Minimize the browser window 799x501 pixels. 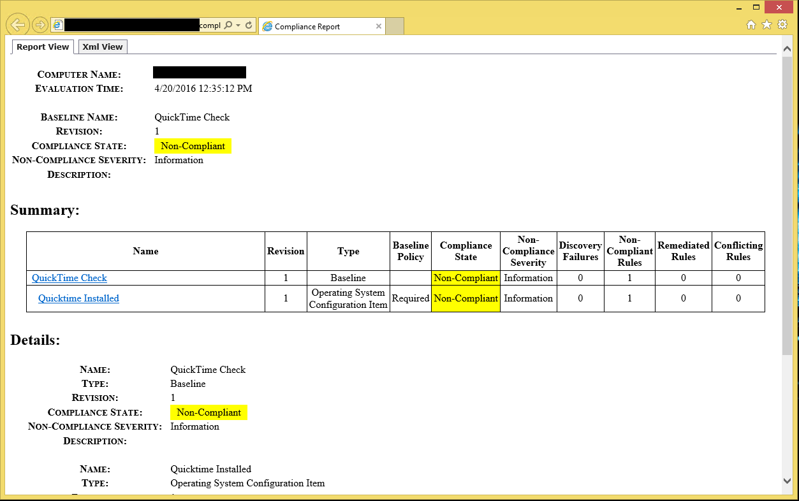[738, 7]
